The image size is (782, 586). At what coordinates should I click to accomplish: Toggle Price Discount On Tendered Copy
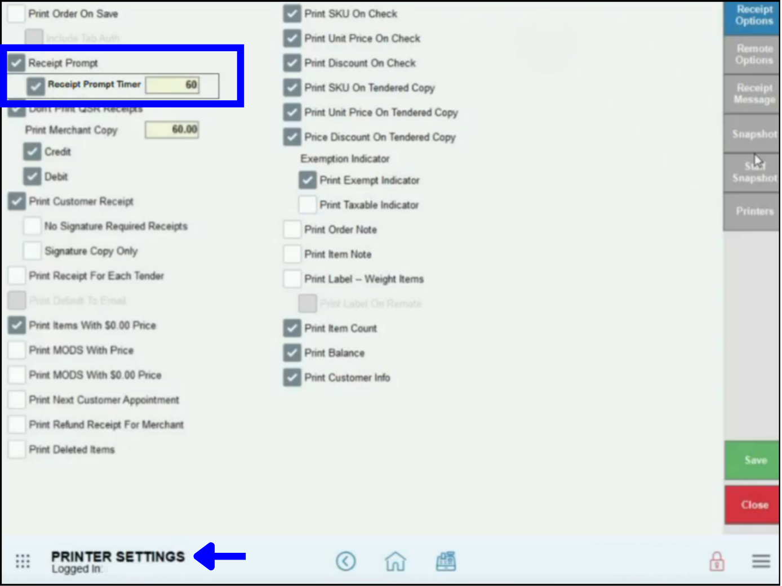(292, 137)
